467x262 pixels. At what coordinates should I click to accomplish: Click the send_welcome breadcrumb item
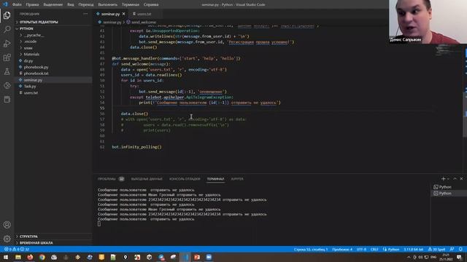coord(141,23)
